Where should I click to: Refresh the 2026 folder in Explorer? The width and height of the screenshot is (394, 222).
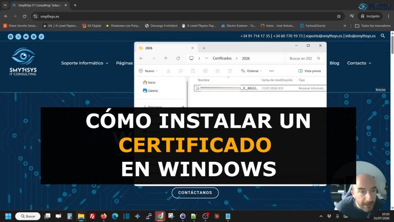[x=178, y=58]
